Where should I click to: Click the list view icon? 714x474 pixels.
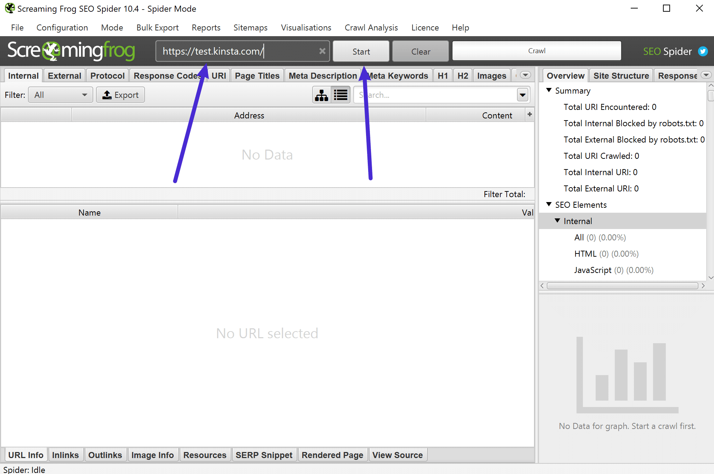pos(341,95)
